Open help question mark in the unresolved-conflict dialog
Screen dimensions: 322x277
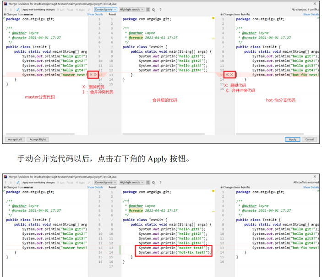[160, 10]
